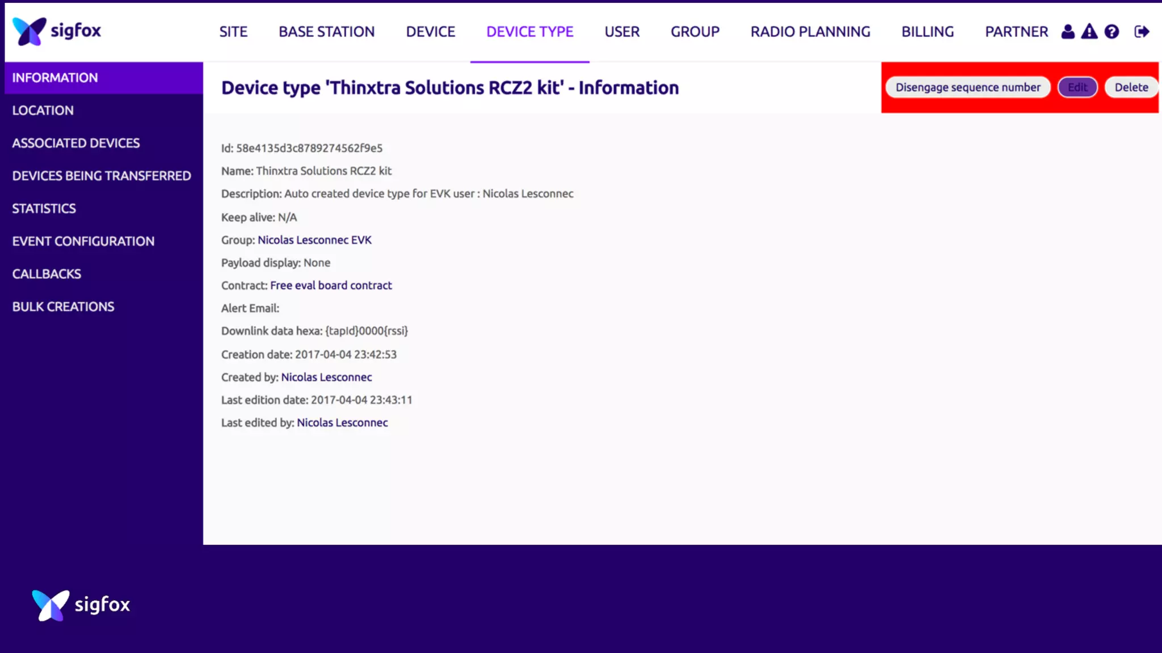Switch to Event Configuration in the sidebar

click(83, 241)
